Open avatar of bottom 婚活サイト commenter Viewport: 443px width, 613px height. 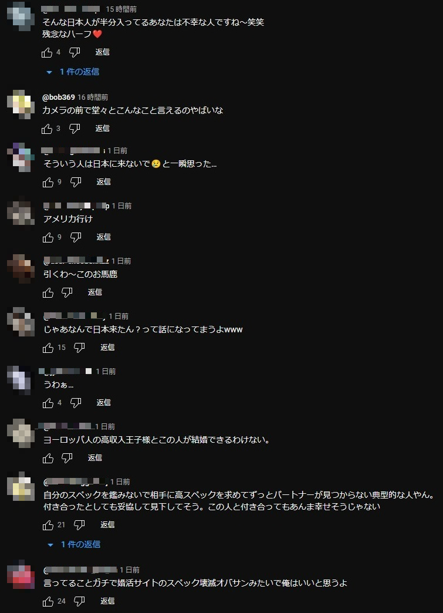[21, 575]
